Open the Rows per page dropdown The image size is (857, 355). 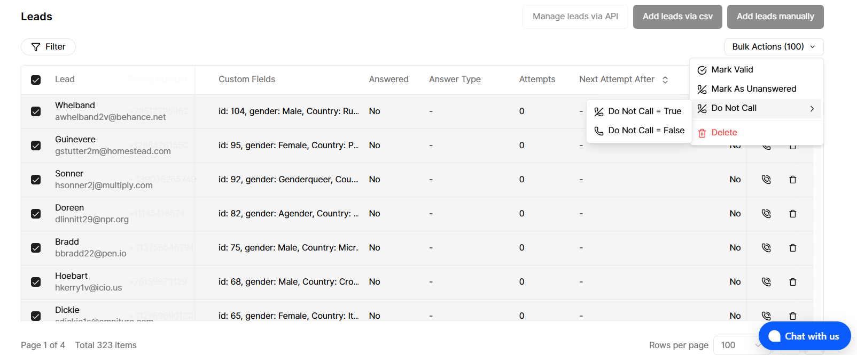click(x=742, y=345)
